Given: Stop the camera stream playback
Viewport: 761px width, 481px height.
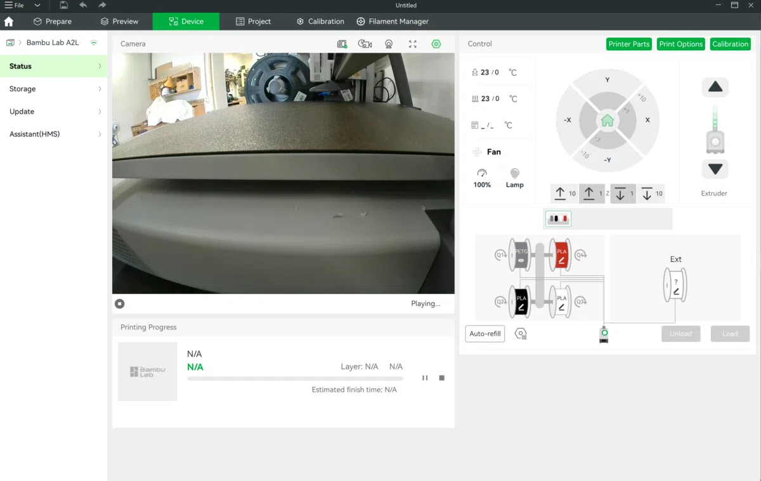Looking at the screenshot, I should tap(120, 303).
